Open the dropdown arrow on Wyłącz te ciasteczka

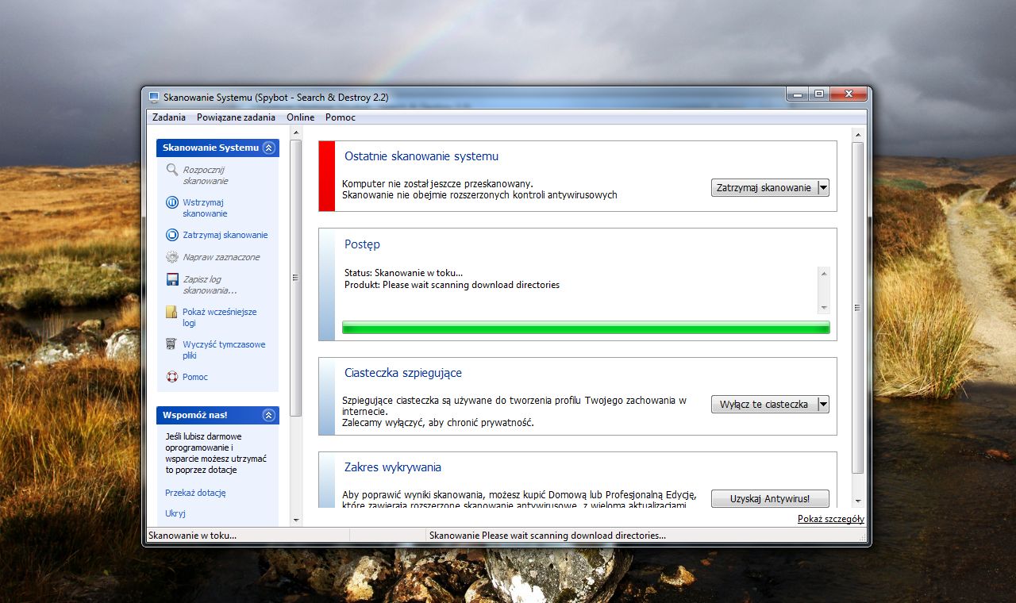point(823,404)
